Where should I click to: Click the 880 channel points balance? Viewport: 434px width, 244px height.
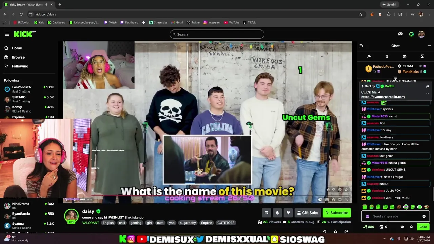[x=369, y=227]
